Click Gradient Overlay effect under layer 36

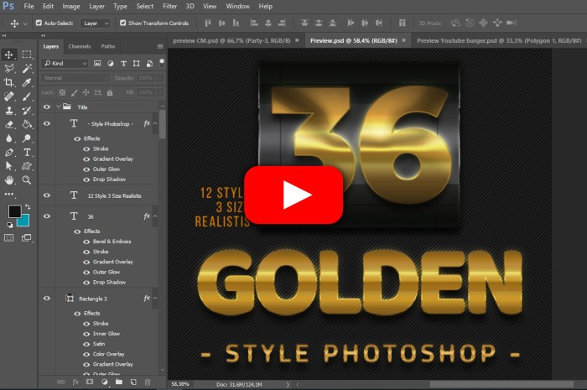point(112,262)
